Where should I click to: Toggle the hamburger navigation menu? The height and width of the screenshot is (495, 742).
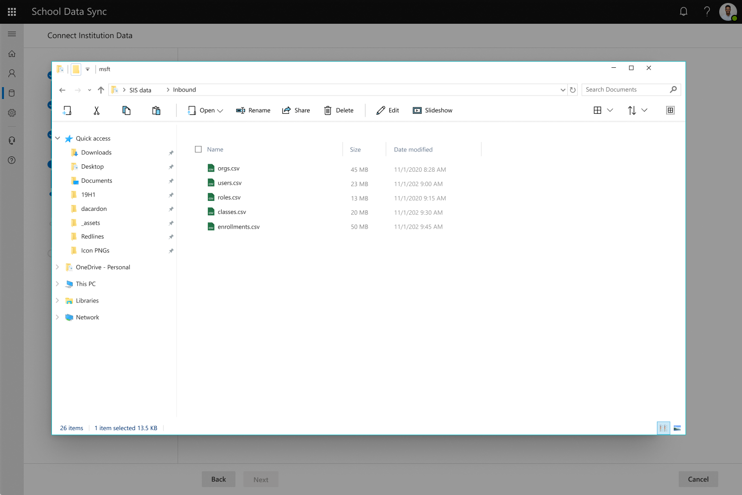click(12, 34)
